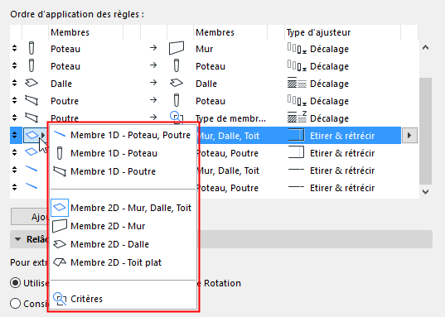Click blue plane icon in Poteau, Poutre row
Screen dimensions: 445x317
pos(31,152)
